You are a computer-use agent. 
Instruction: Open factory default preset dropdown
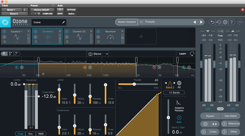tap(42, 10)
